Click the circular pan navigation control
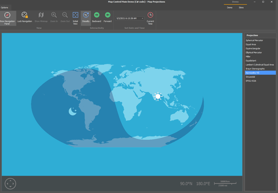 tap(10, 183)
